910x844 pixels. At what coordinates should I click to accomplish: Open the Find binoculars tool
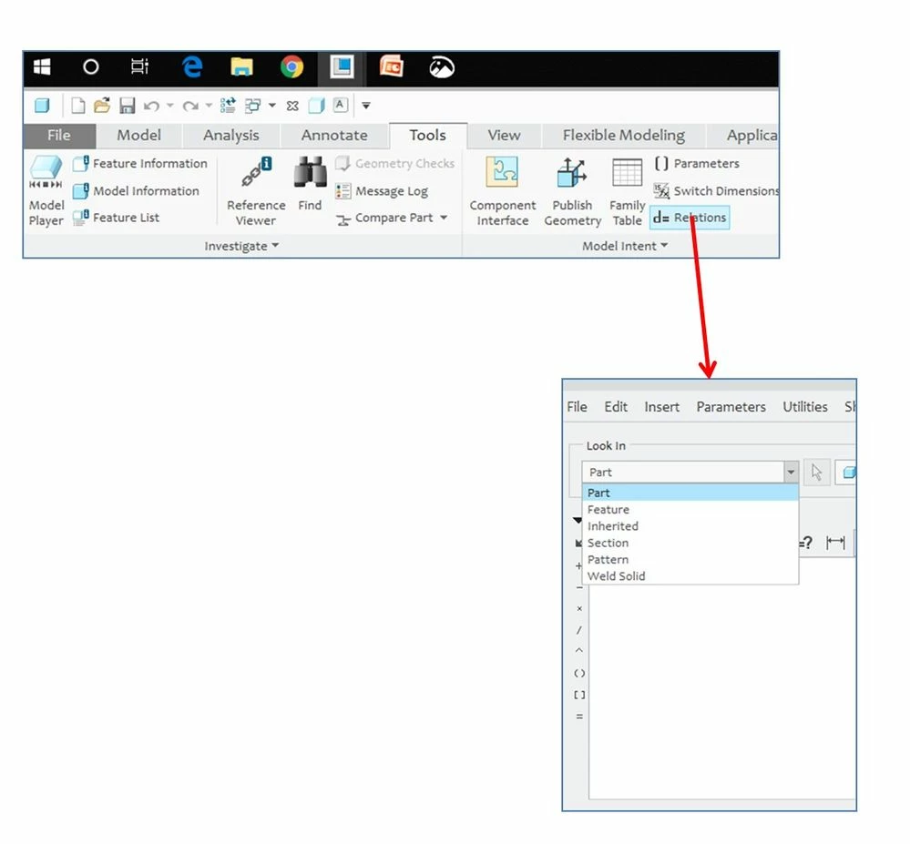pyautogui.click(x=310, y=184)
